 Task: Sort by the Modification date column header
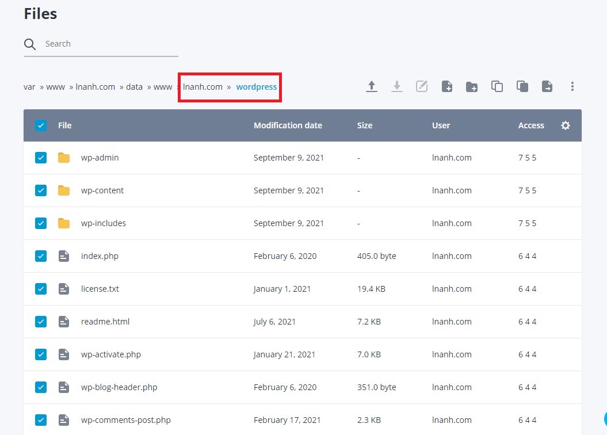288,125
